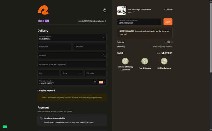
Task: Click the Installments unavailable heading
Action: pos(54,118)
